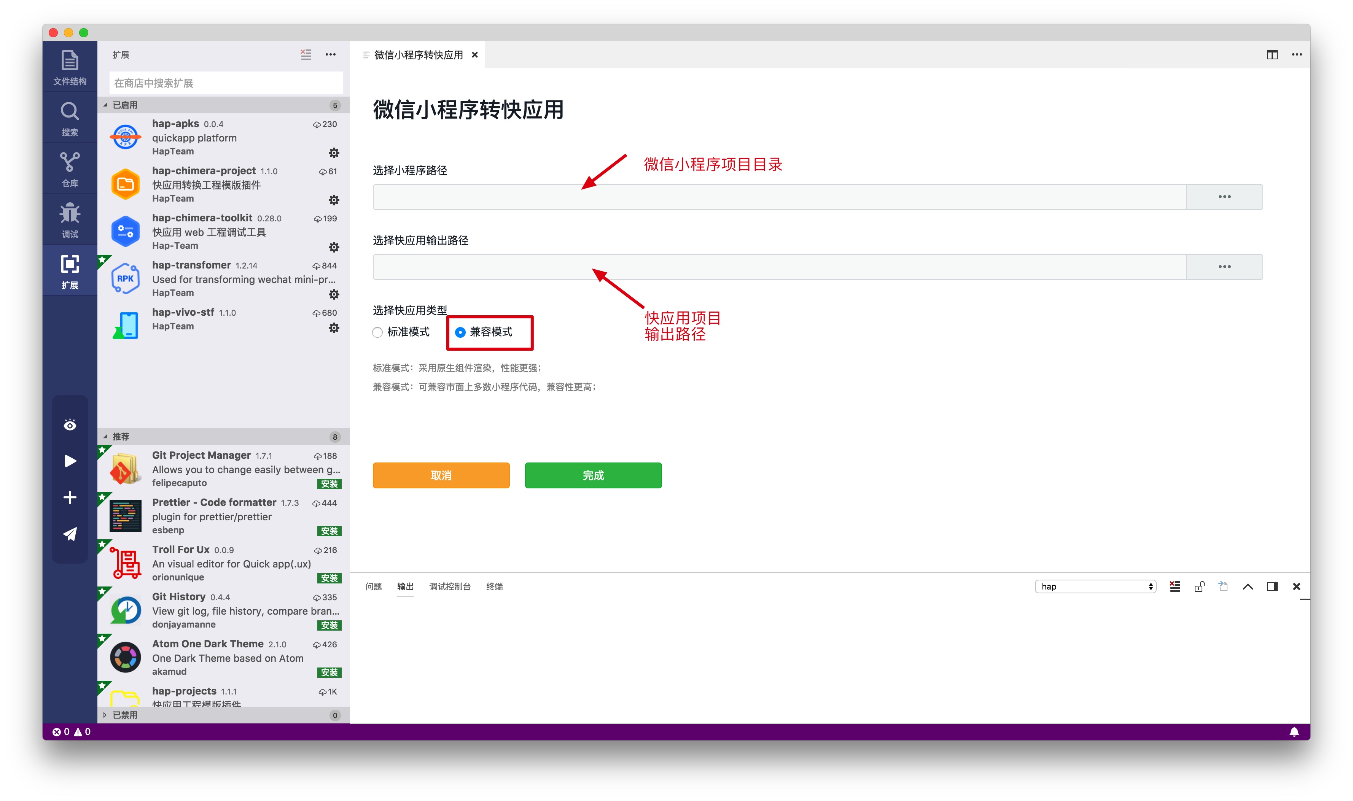Image resolution: width=1353 pixels, height=801 pixels.
Task: Select the preview eye icon in the sidebar
Action: [x=70, y=425]
